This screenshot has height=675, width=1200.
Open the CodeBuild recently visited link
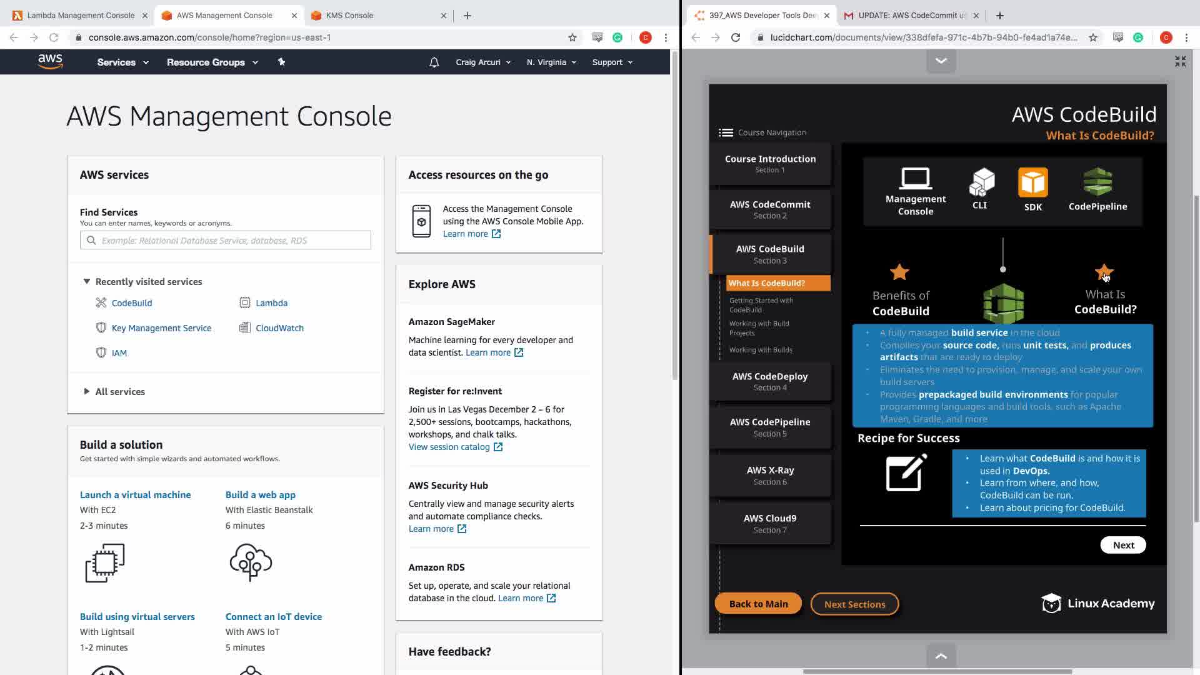coord(131,303)
